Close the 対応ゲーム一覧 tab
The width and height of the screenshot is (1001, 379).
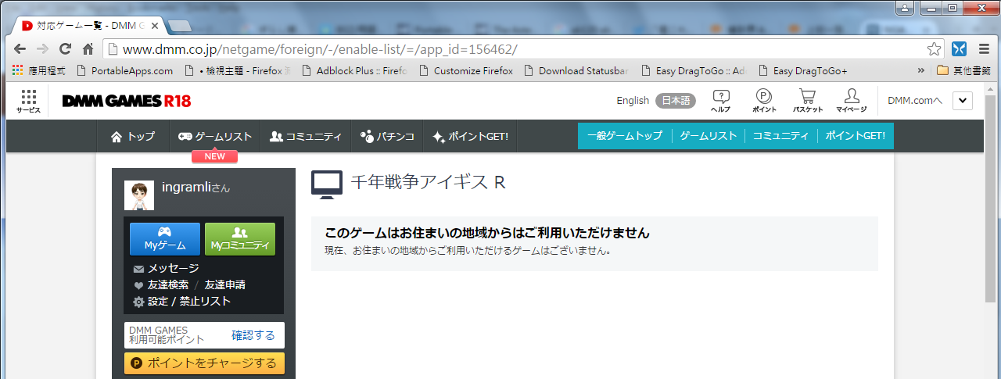click(x=155, y=25)
